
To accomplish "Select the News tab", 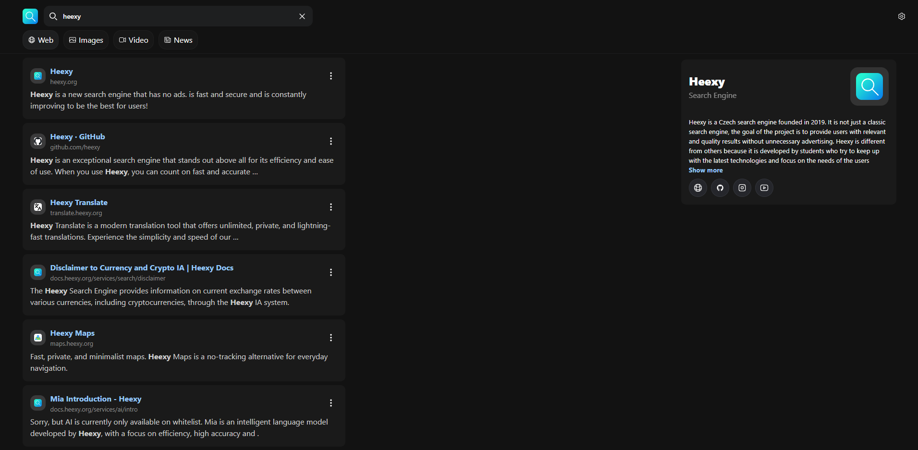I will click(178, 40).
